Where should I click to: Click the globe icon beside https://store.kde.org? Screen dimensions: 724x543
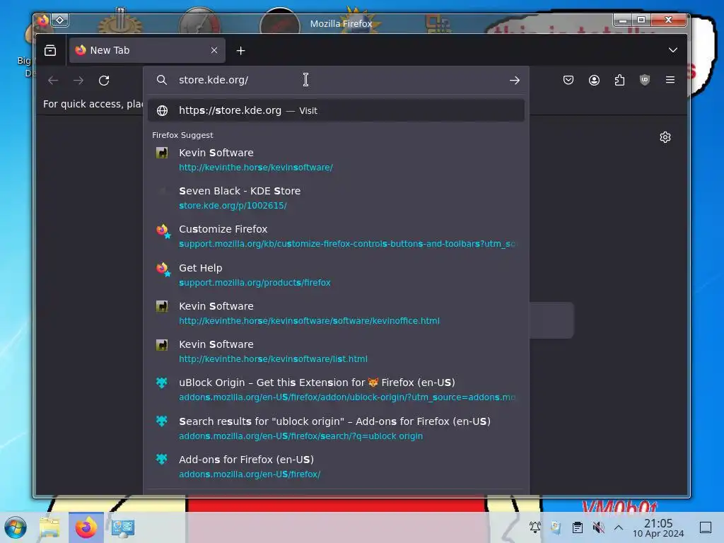162,110
